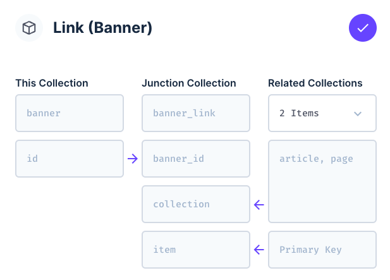Select the banner collection field

click(x=70, y=113)
